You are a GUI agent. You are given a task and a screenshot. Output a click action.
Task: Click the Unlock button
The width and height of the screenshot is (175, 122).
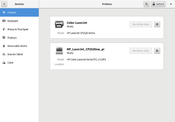click(x=158, y=4)
